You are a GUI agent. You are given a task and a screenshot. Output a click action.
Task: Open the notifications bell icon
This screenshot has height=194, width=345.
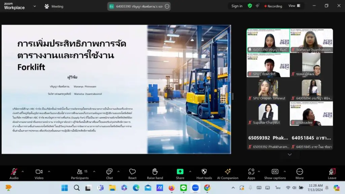pos(327,188)
